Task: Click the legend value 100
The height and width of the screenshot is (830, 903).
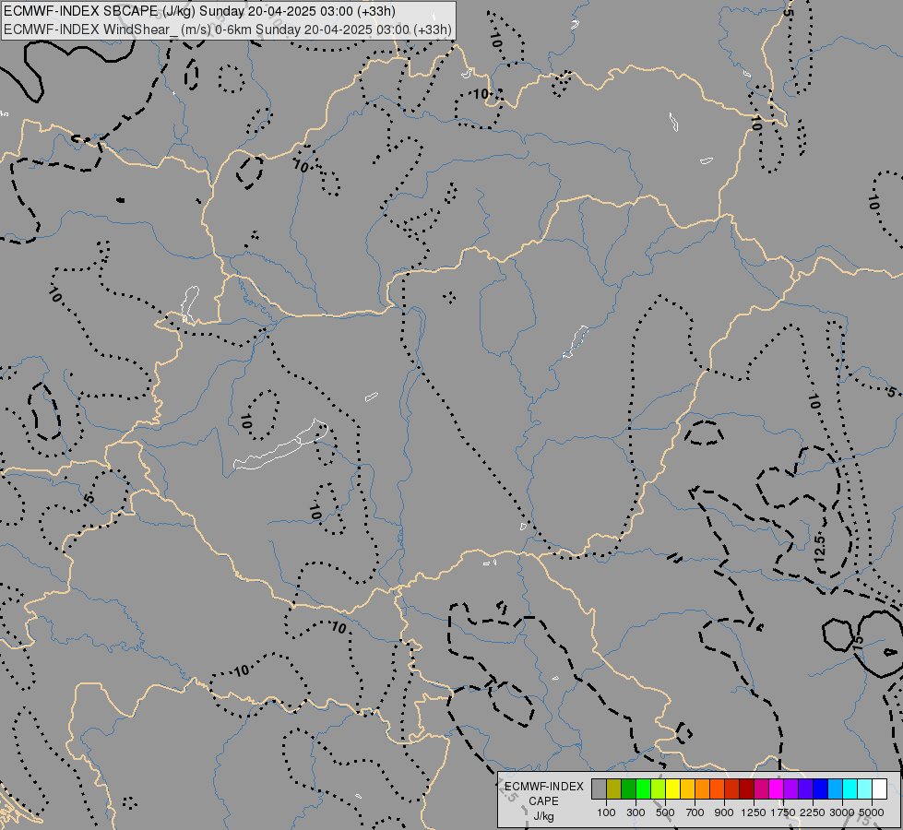Action: (x=606, y=812)
